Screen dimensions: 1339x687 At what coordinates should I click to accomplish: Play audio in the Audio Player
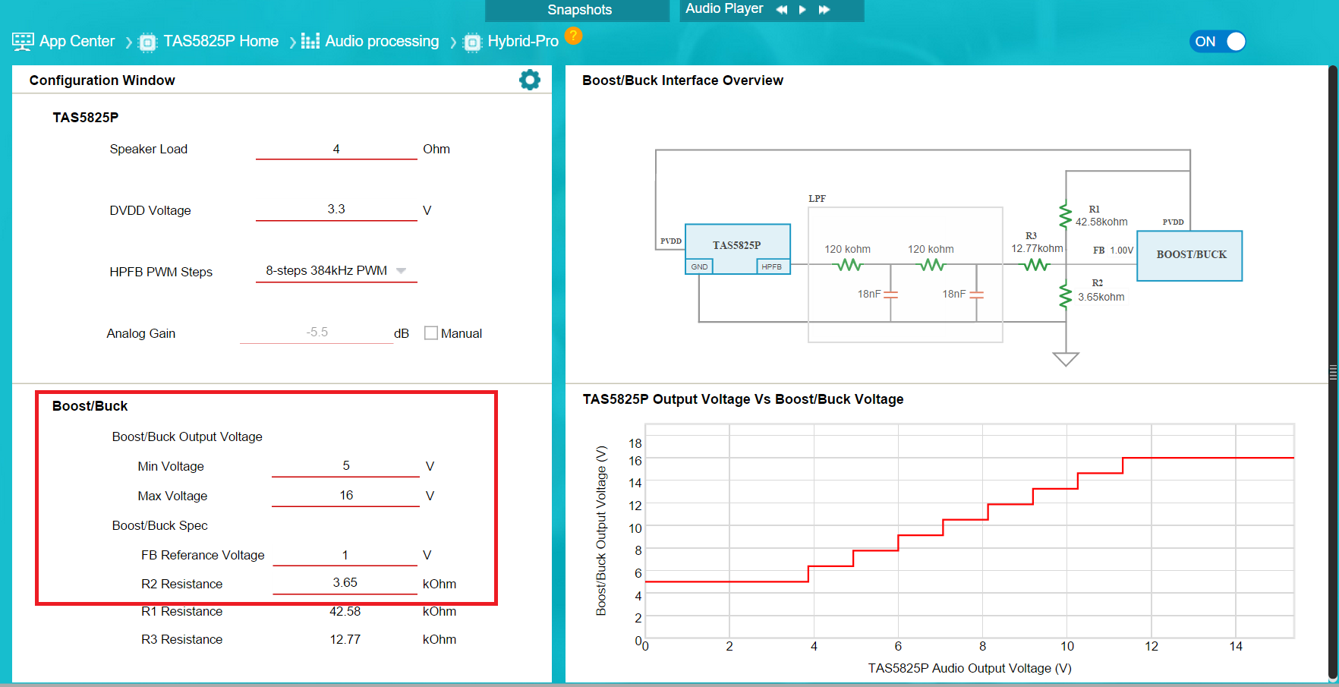click(x=802, y=10)
